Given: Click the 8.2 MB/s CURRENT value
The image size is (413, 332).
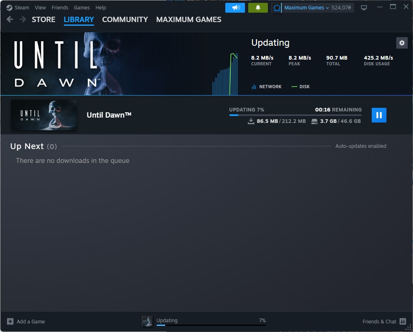Looking at the screenshot, I should [262, 58].
